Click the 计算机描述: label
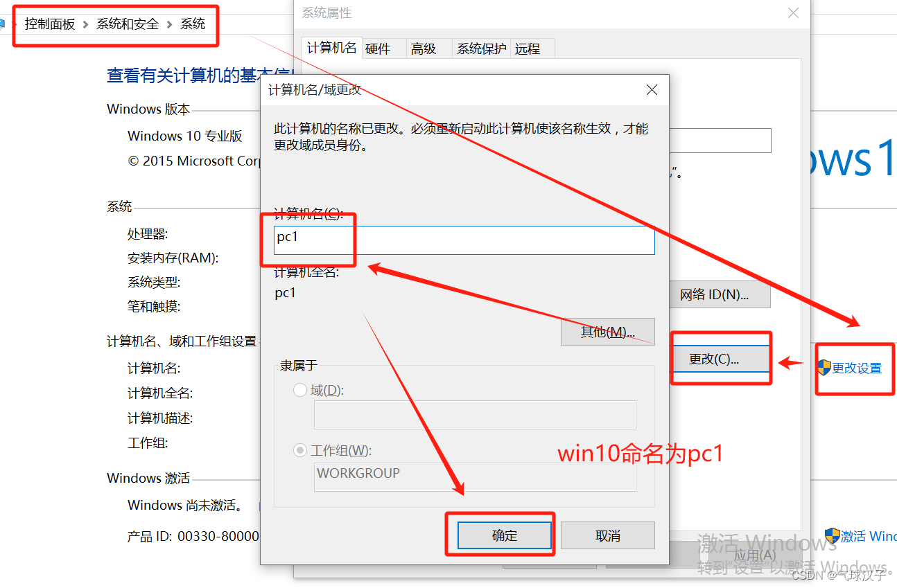 (x=160, y=418)
